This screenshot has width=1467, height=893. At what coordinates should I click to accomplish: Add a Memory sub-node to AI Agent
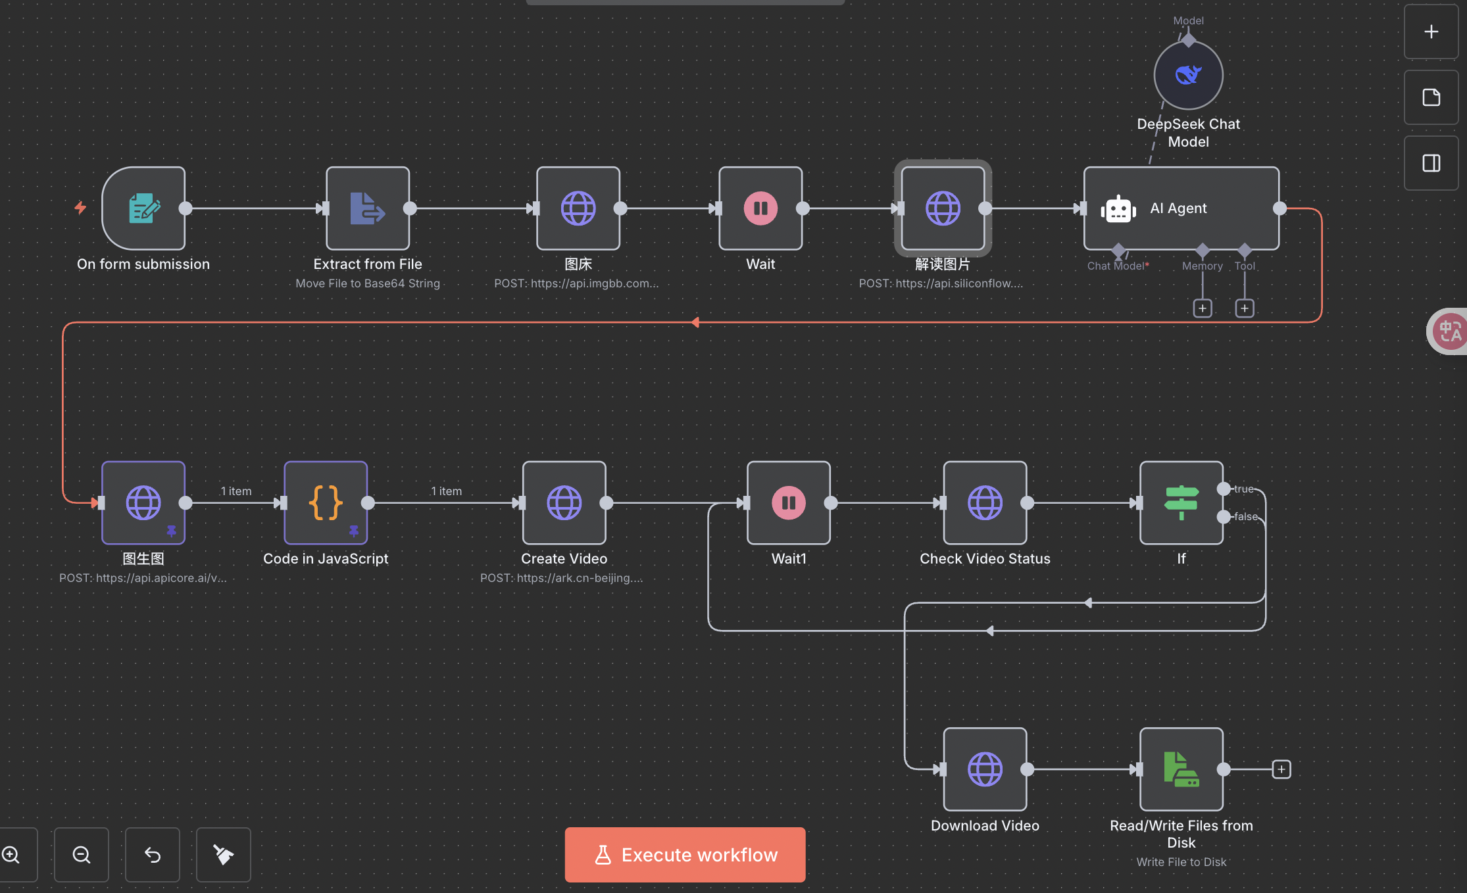coord(1203,308)
